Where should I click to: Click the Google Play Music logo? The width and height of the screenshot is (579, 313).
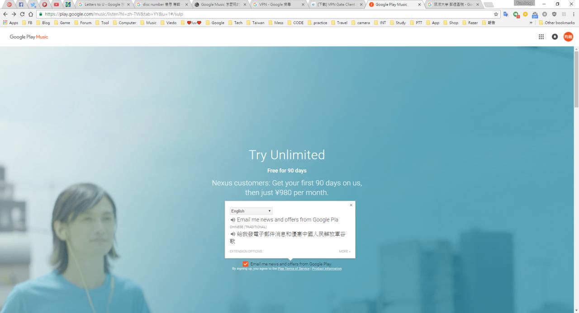coord(29,37)
